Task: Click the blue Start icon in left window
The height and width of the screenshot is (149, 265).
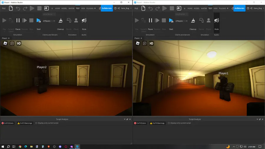Action: (x=39, y=21)
